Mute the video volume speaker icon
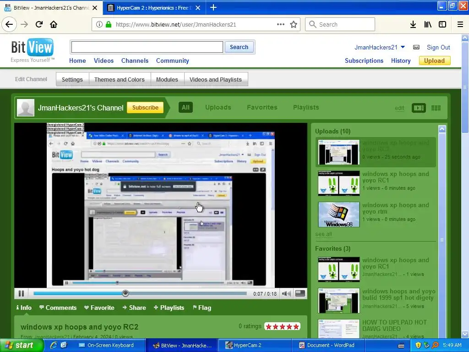This screenshot has height=352, width=469. tap(286, 294)
